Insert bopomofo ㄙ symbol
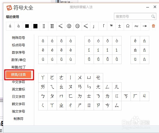Image resolution: width=159 pixels, height=133 pixels. pos(117,105)
